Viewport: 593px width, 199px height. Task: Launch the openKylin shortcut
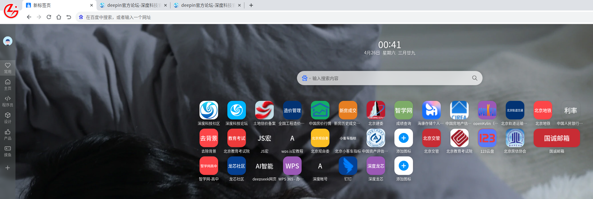[x=487, y=110]
